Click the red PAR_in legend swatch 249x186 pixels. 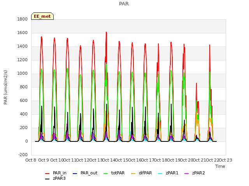(47, 174)
